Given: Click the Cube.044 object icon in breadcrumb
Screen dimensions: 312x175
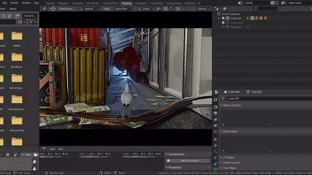Looking at the screenshot, I should (x=225, y=92).
